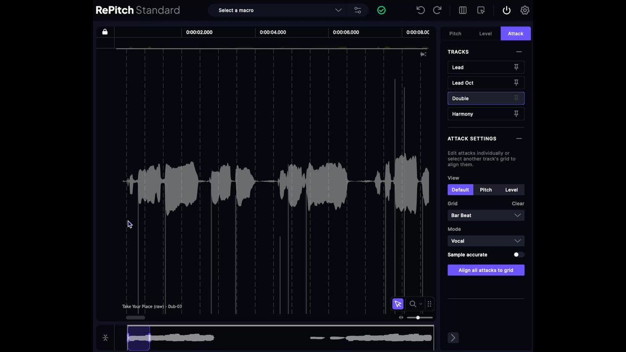Select the arrow pointer tool
The width and height of the screenshot is (626, 352).
click(x=398, y=304)
